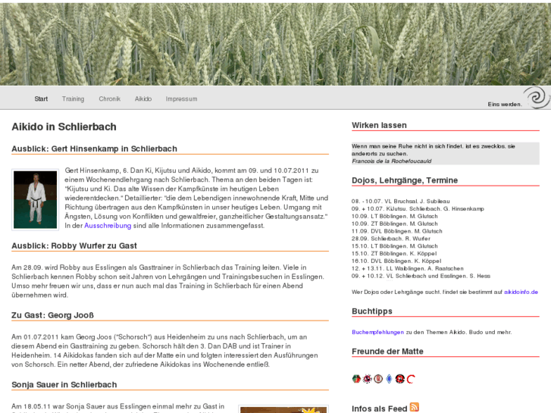Click the date entry '28.09. Schlierbach. R. Wurfer'
Image resolution: width=551 pixels, height=413 pixels.
391,239
